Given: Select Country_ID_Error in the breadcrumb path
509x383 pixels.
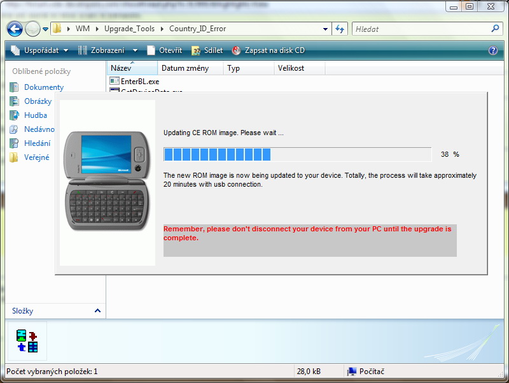Looking at the screenshot, I should click(x=197, y=29).
